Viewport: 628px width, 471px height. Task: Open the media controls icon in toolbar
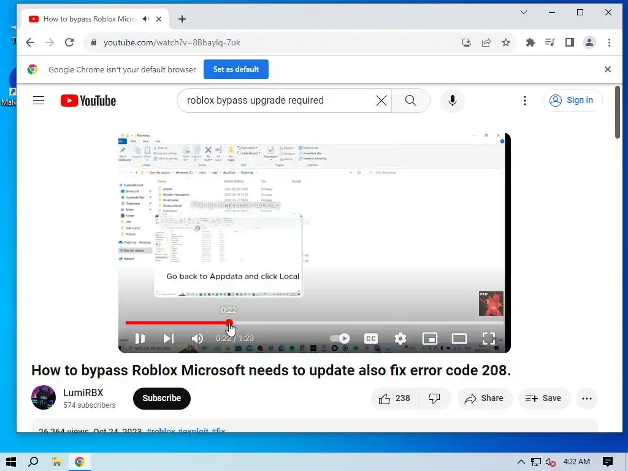[x=550, y=42]
